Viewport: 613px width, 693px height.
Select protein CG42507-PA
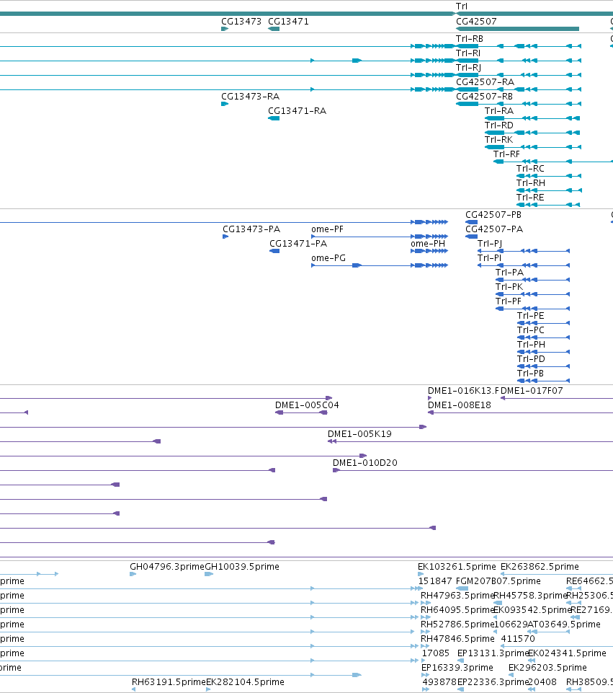coord(494,229)
